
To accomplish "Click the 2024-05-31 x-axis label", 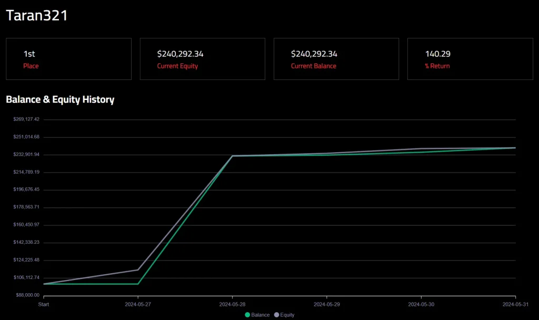I will click(x=515, y=304).
